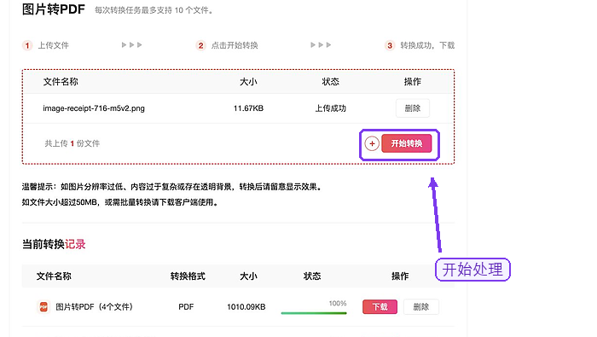597x337 pixels.
Task: Click step 2 点击开始转换 label
Action: click(x=235, y=46)
